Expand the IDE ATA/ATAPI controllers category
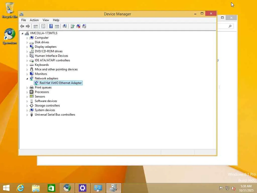The image size is (257, 193). (27, 61)
